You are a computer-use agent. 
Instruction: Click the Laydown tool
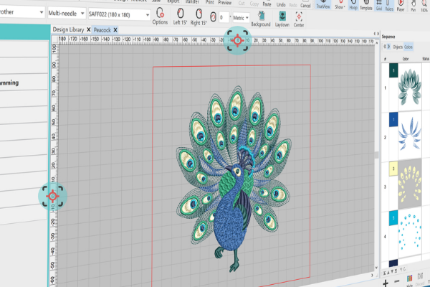tap(282, 19)
